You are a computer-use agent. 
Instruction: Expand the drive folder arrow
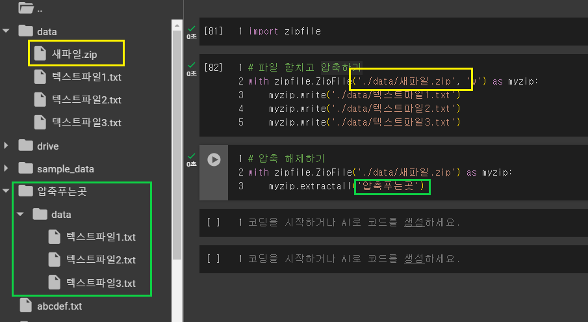click(6, 146)
